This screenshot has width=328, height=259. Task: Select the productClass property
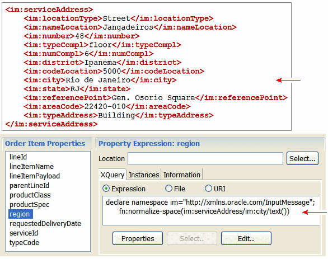30,195
